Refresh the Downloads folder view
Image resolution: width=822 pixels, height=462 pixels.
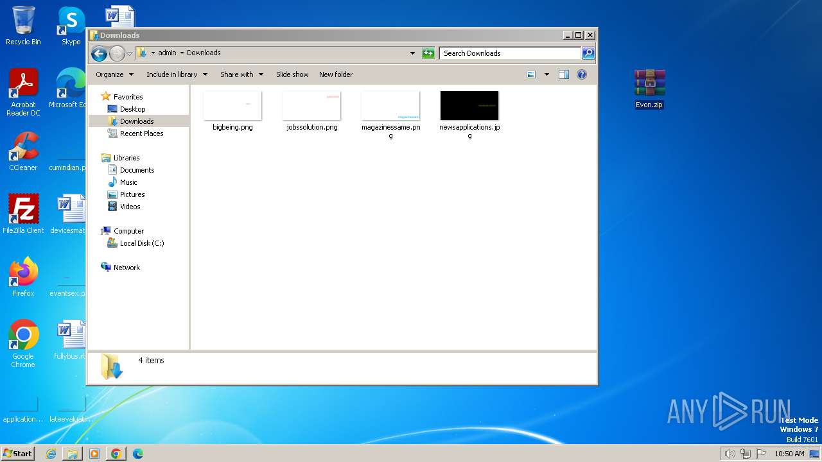(x=428, y=53)
